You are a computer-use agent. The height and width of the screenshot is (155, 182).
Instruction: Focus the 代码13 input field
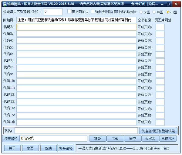(x=76, y=102)
